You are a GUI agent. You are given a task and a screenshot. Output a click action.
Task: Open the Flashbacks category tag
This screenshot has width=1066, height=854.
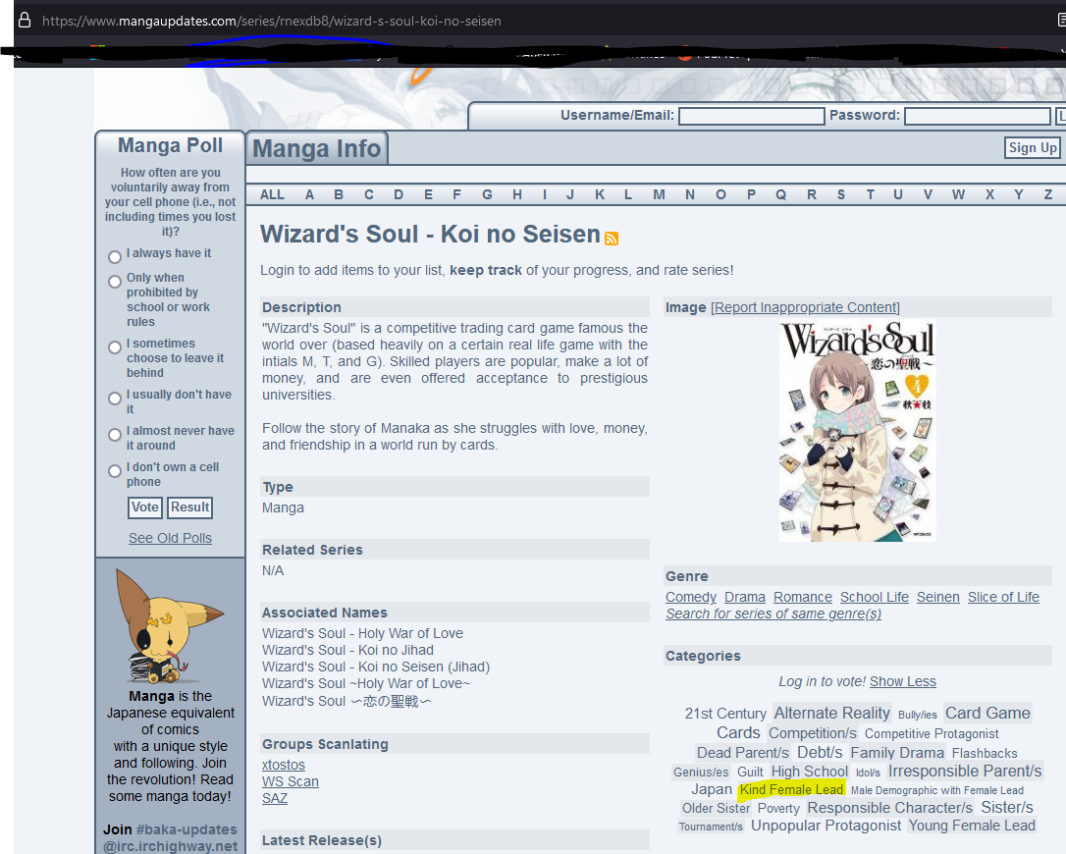pos(985,753)
